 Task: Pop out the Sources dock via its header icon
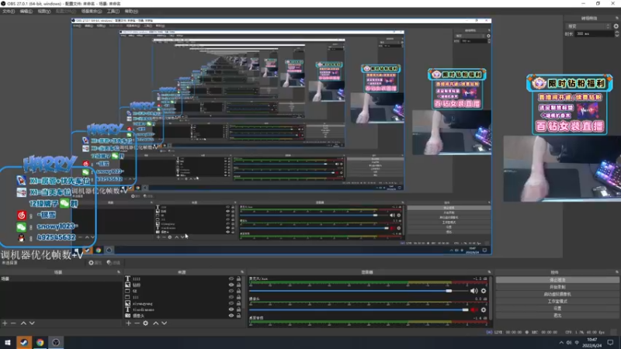tap(242, 272)
